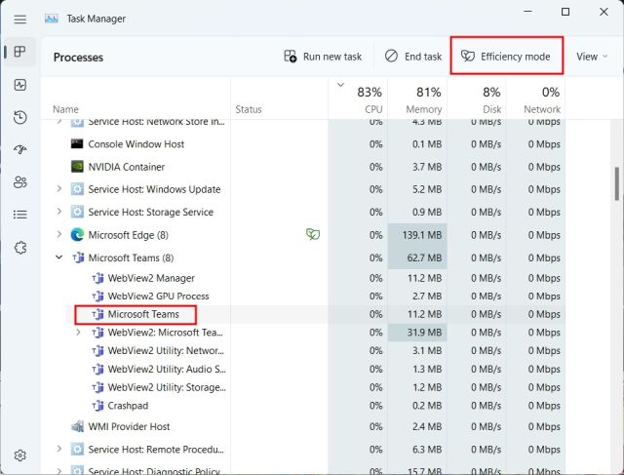This screenshot has height=475, width=624.
Task: Click the 62.7 MB memory cell
Action: pyautogui.click(x=417, y=258)
